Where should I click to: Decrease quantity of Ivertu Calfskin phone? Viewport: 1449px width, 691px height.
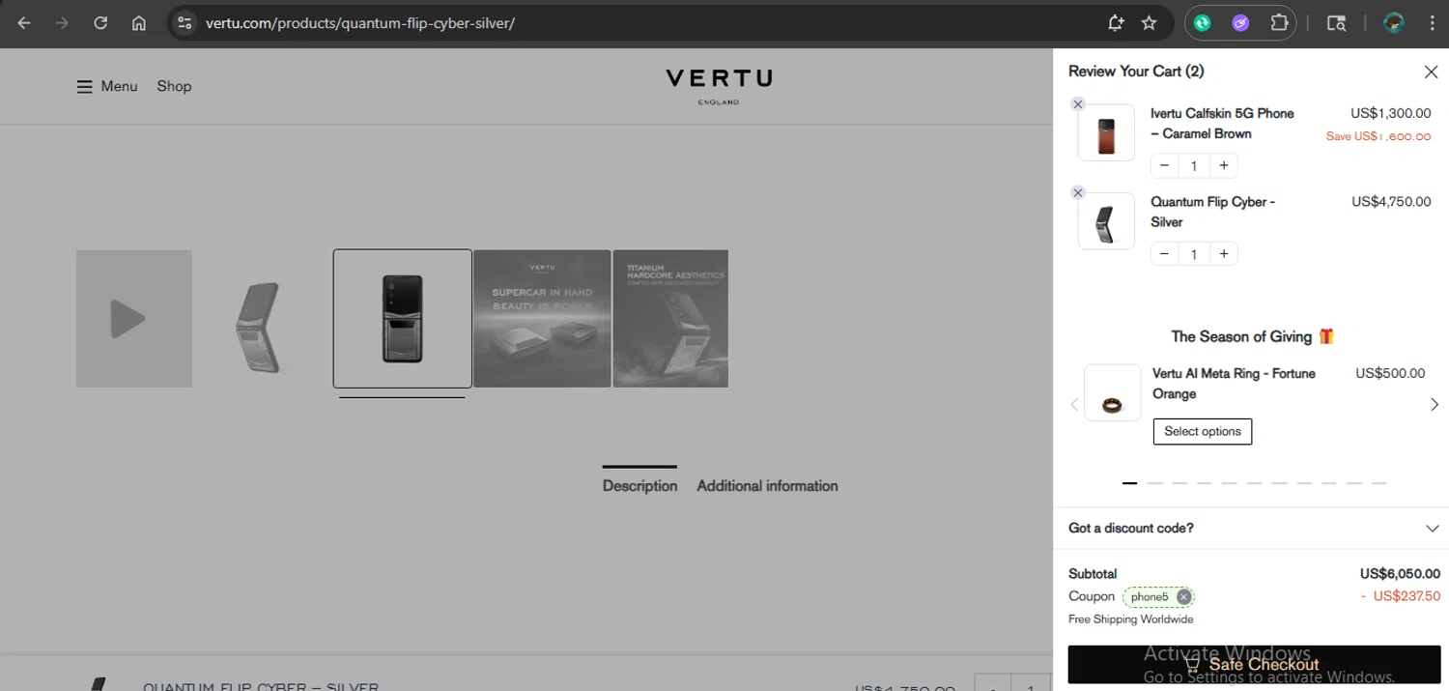click(x=1164, y=165)
